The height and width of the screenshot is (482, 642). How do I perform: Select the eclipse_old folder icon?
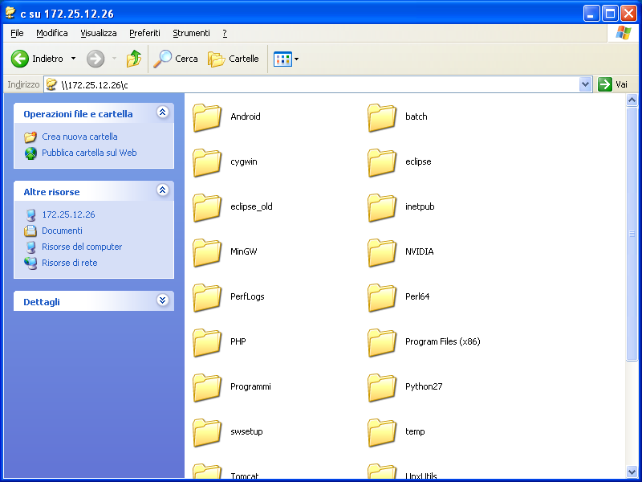(207, 207)
